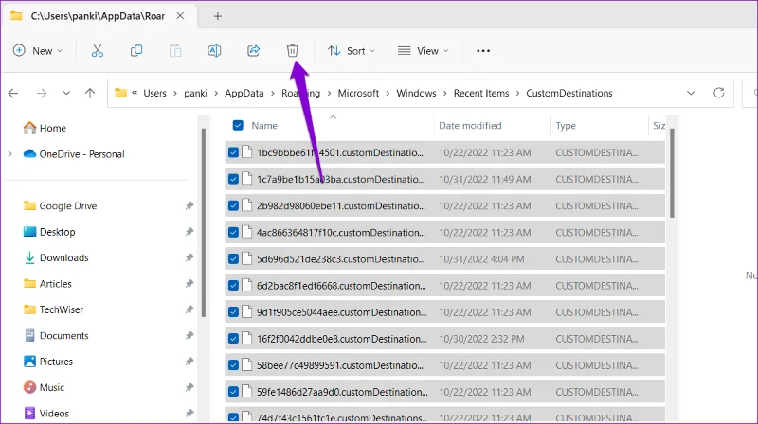Click the Delete trash can icon

coord(293,51)
